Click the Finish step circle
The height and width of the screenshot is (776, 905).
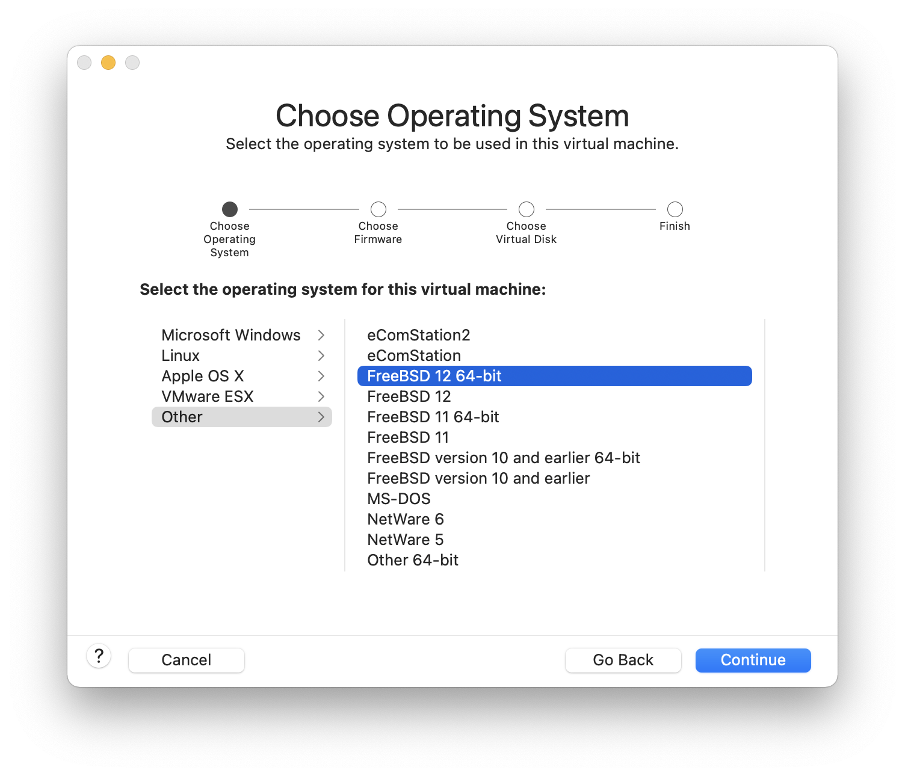point(675,209)
